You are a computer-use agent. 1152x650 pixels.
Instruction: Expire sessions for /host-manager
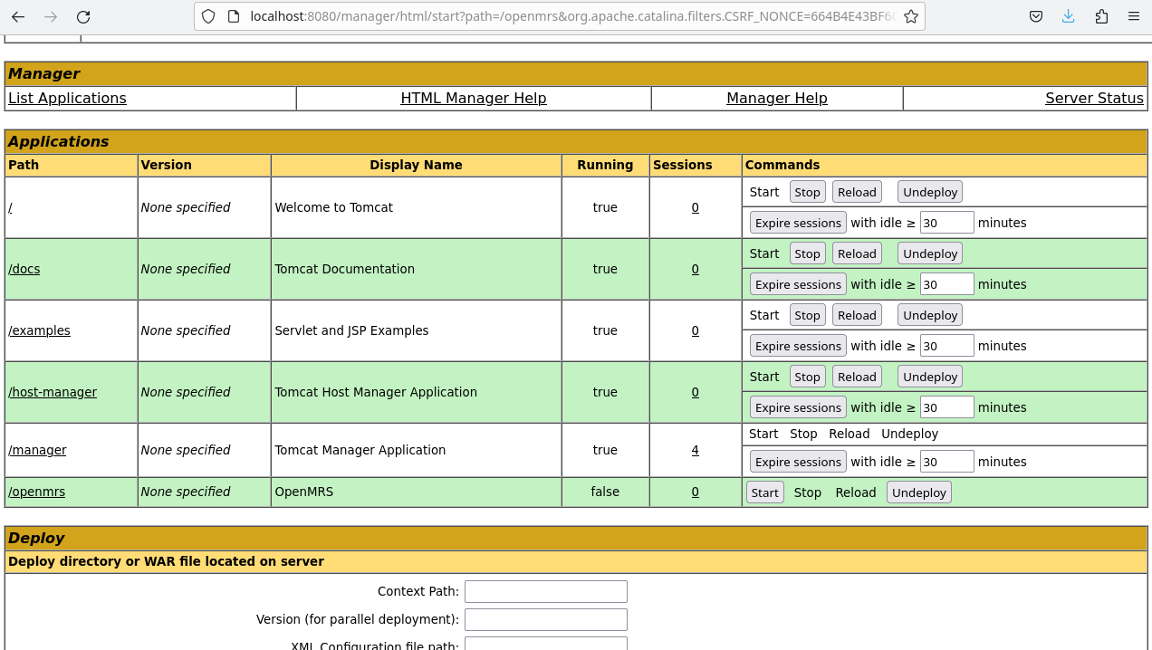[x=798, y=407]
